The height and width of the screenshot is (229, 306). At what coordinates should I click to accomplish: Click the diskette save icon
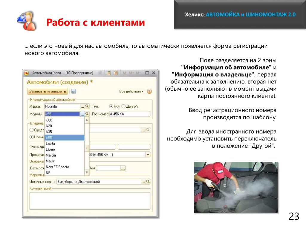(x=74, y=91)
